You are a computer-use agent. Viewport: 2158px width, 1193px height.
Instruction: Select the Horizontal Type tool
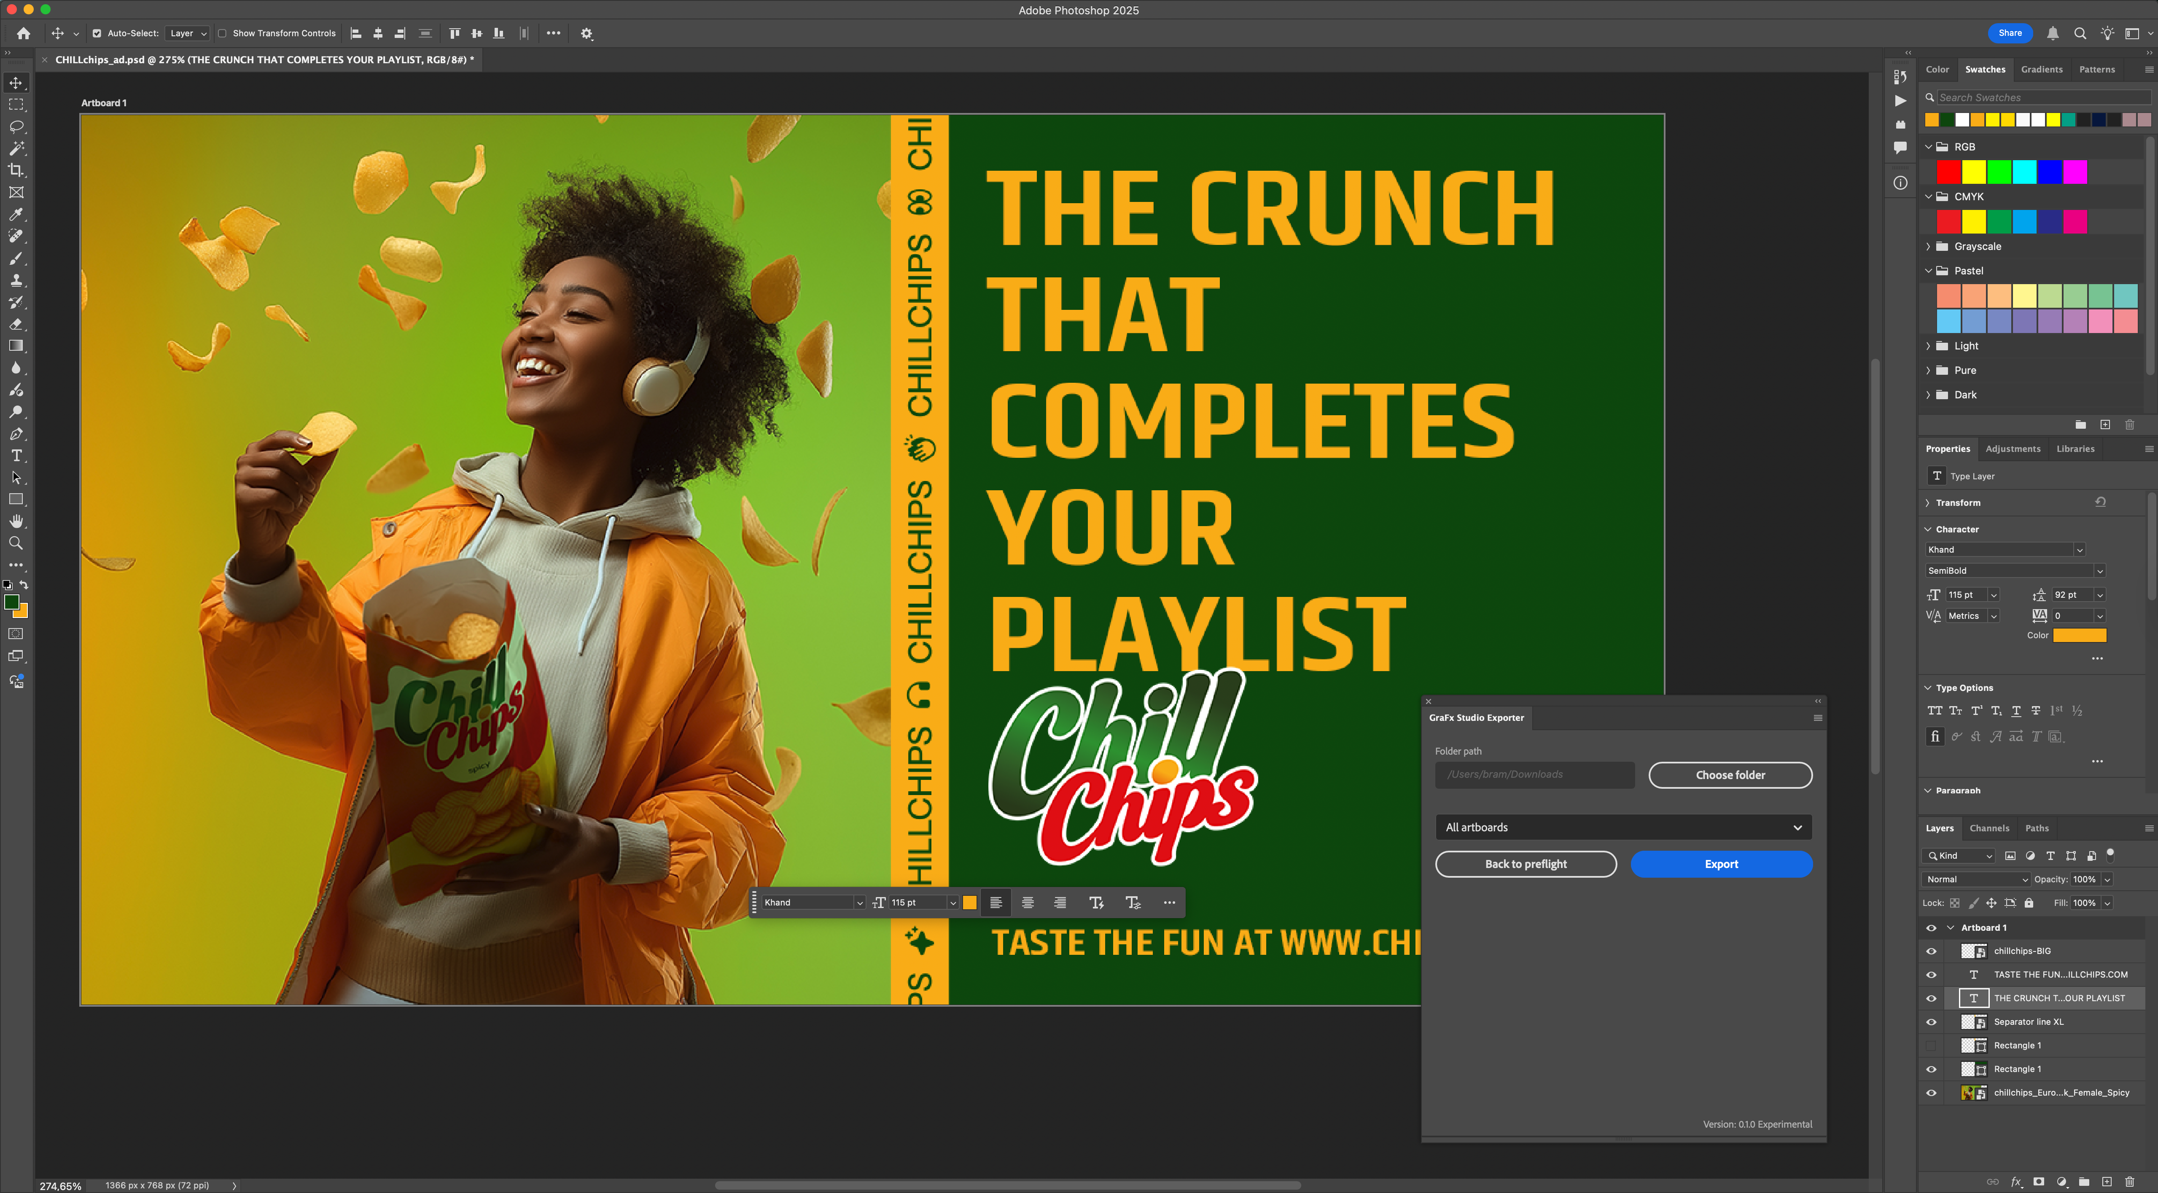tap(16, 456)
